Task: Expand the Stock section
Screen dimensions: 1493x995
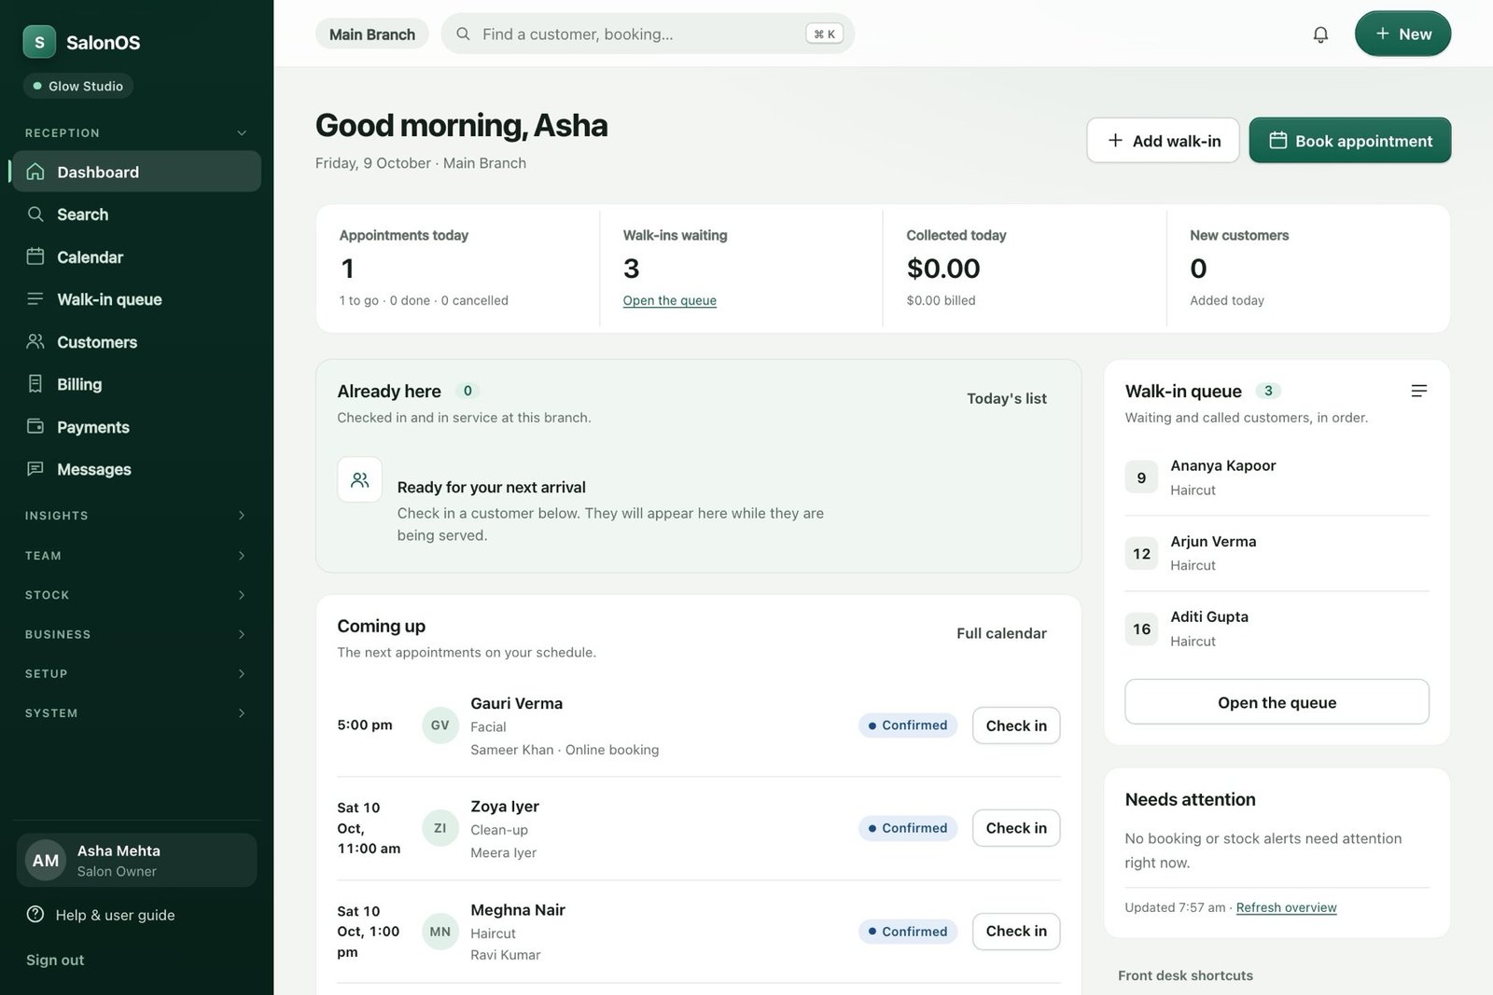Action: coord(136,595)
